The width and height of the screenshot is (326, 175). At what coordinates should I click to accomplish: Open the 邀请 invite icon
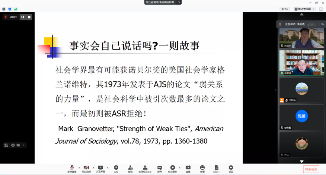click(130, 169)
